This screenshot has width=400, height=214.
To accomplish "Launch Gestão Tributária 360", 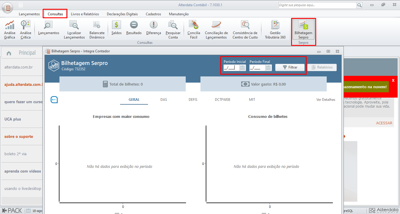I will pyautogui.click(x=275, y=30).
